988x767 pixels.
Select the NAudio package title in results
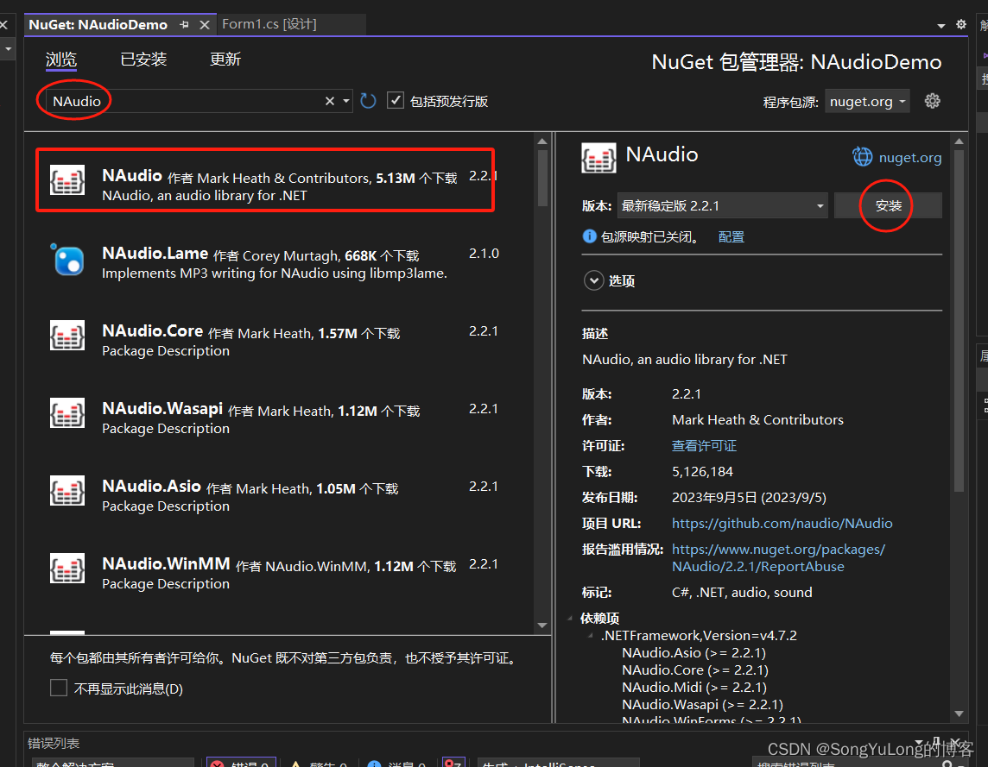(132, 176)
